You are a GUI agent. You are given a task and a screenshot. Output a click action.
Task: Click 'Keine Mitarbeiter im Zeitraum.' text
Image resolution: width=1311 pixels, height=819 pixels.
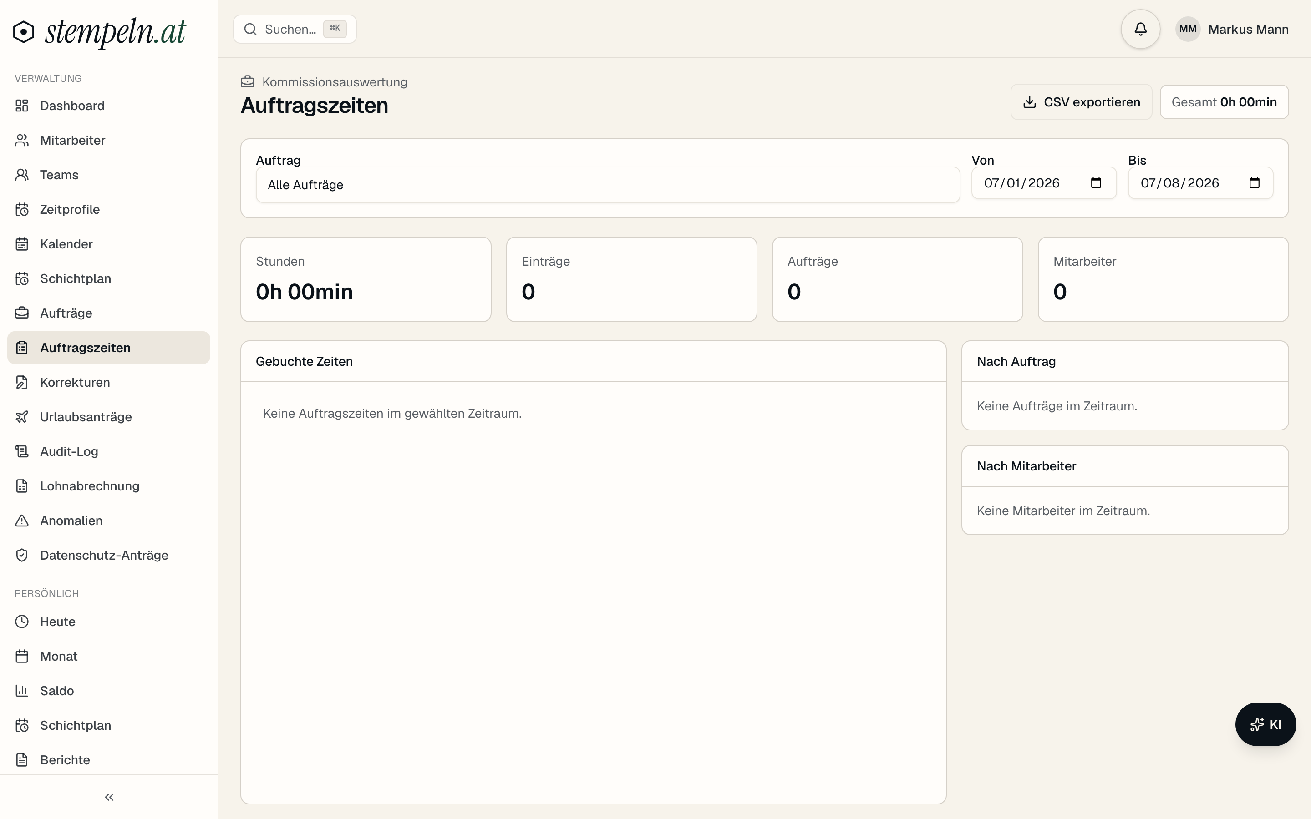click(x=1063, y=511)
